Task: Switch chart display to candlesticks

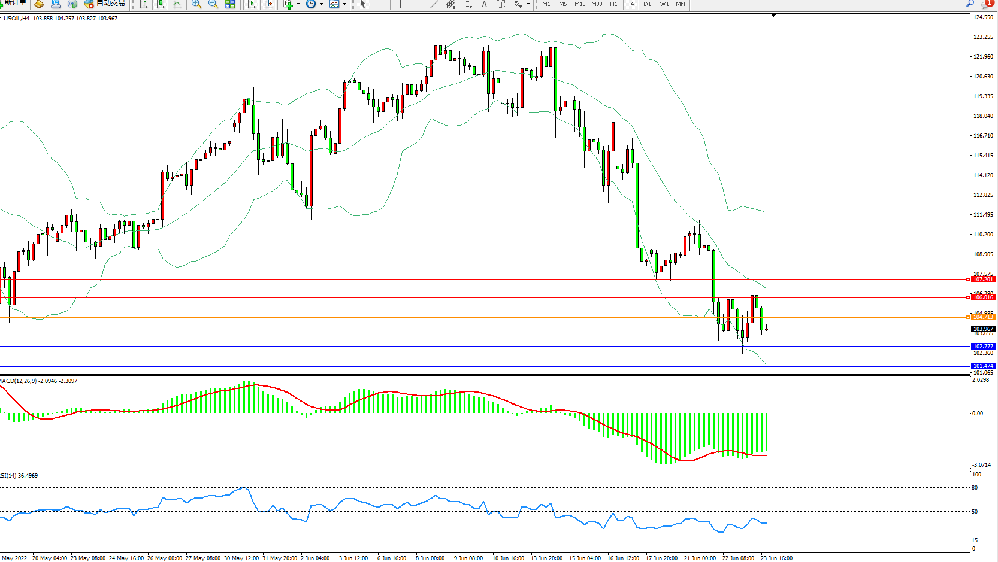Action: [x=160, y=4]
